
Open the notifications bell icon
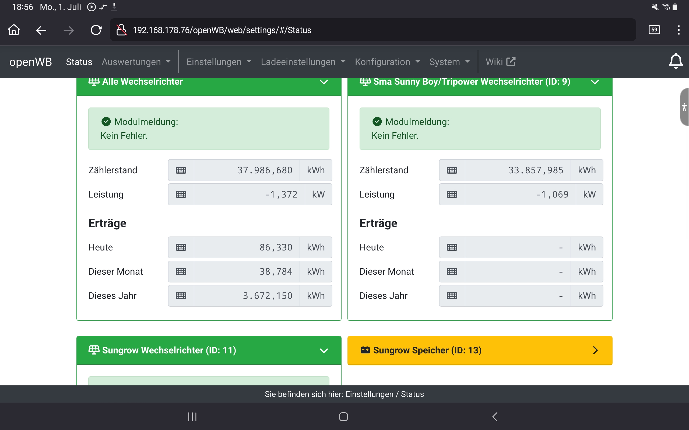(675, 61)
